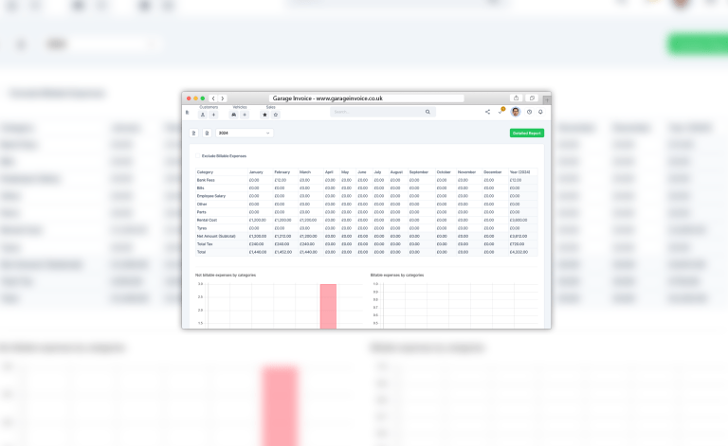Expand the 2024 year dropdown
The height and width of the screenshot is (446, 728).
[244, 134]
